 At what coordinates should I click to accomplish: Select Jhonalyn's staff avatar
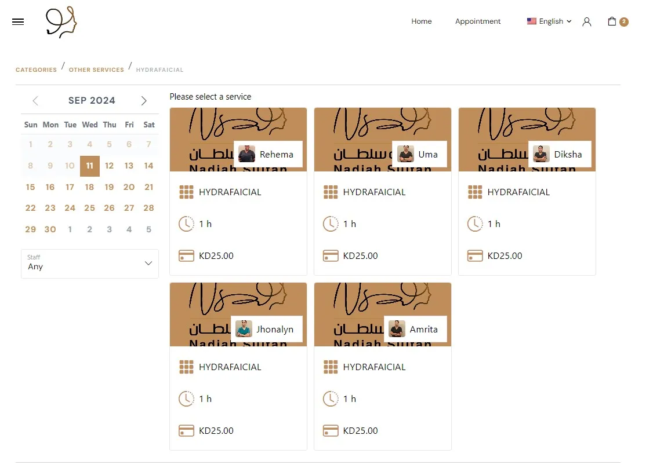pyautogui.click(x=244, y=328)
